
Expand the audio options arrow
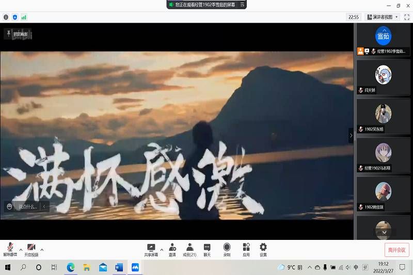coord(21,250)
